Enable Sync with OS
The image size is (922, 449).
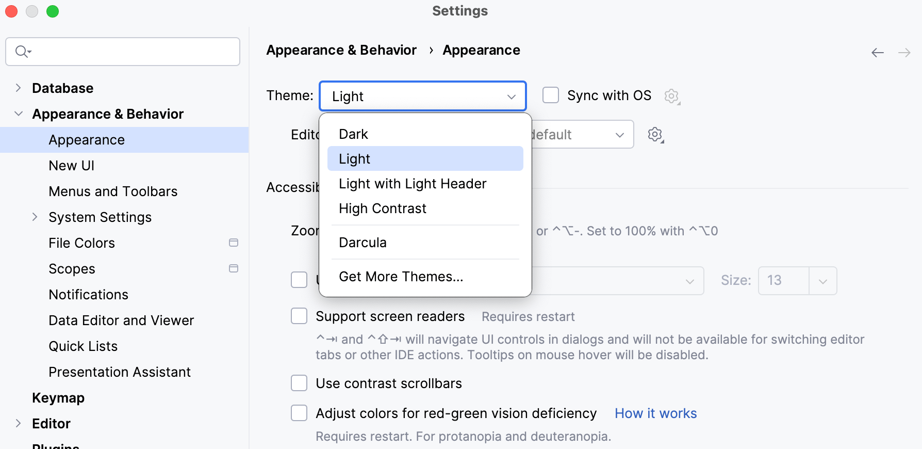[551, 95]
